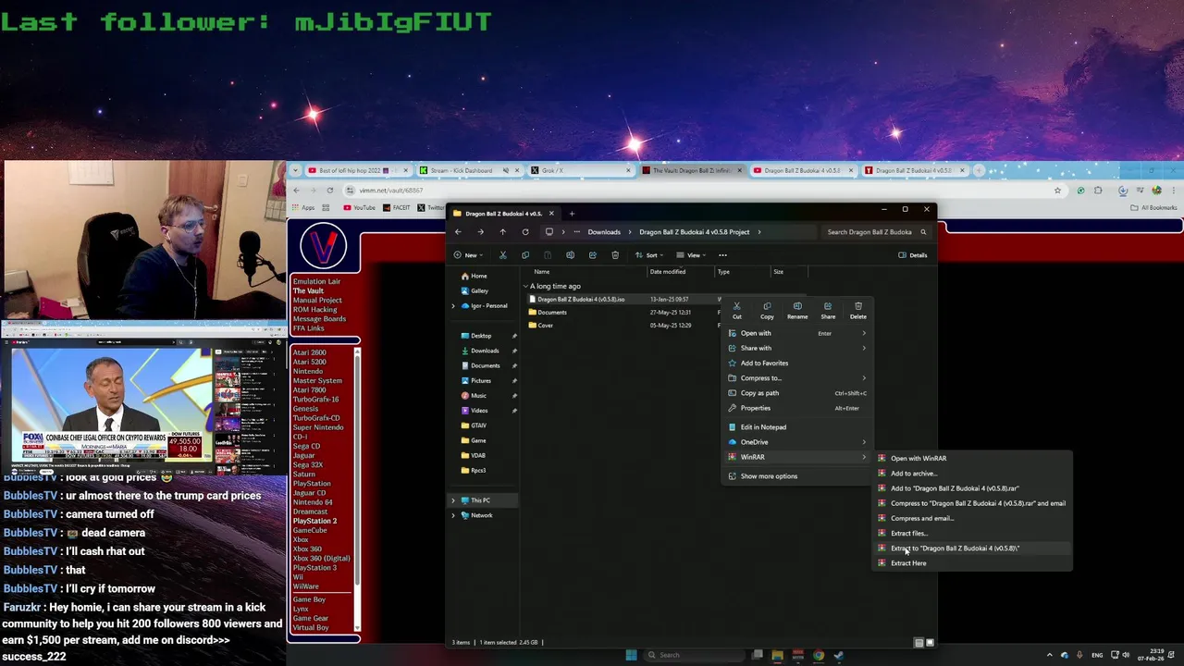Viewport: 1184px width, 666px height.
Task: Navigate up one folder in Explorer
Action: (x=502, y=232)
